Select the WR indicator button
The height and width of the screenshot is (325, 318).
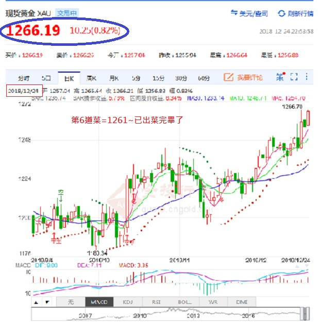coord(213,302)
